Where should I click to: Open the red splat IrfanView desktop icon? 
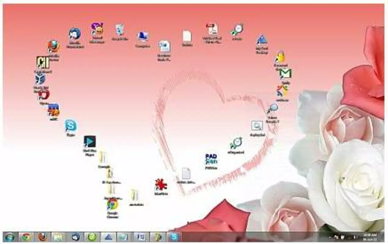coord(161,185)
